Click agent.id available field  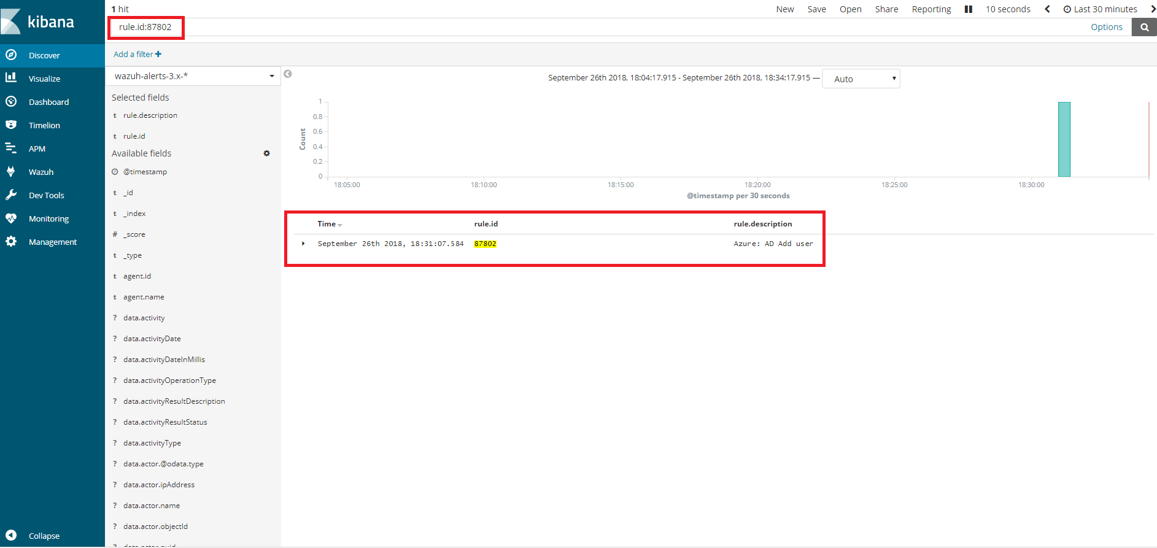click(x=137, y=276)
